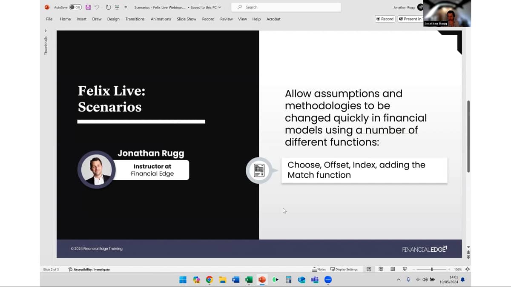This screenshot has height=287, width=511.
Task: Click the Present in Teams button
Action: tap(410, 19)
